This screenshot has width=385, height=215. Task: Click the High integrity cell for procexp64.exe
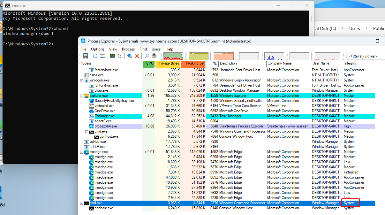[x=347, y=126]
